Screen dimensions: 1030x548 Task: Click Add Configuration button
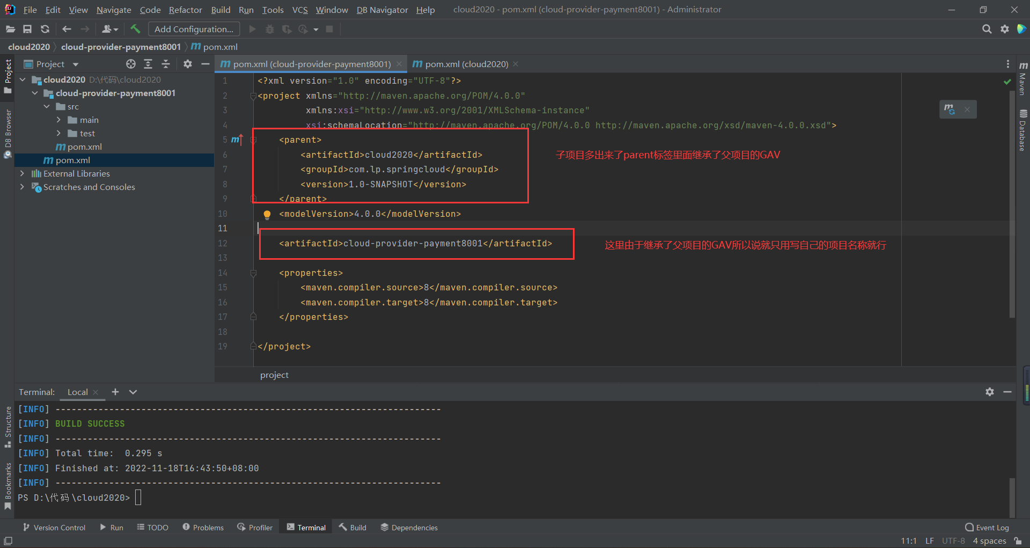(194, 29)
